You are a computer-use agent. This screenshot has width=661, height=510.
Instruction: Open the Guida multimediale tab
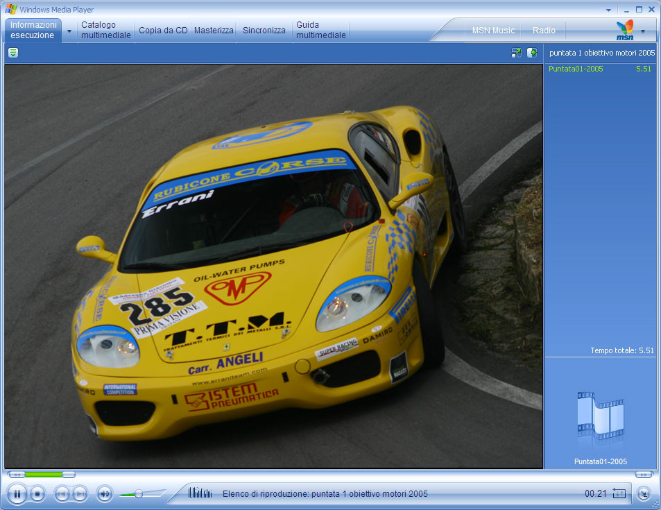321,30
